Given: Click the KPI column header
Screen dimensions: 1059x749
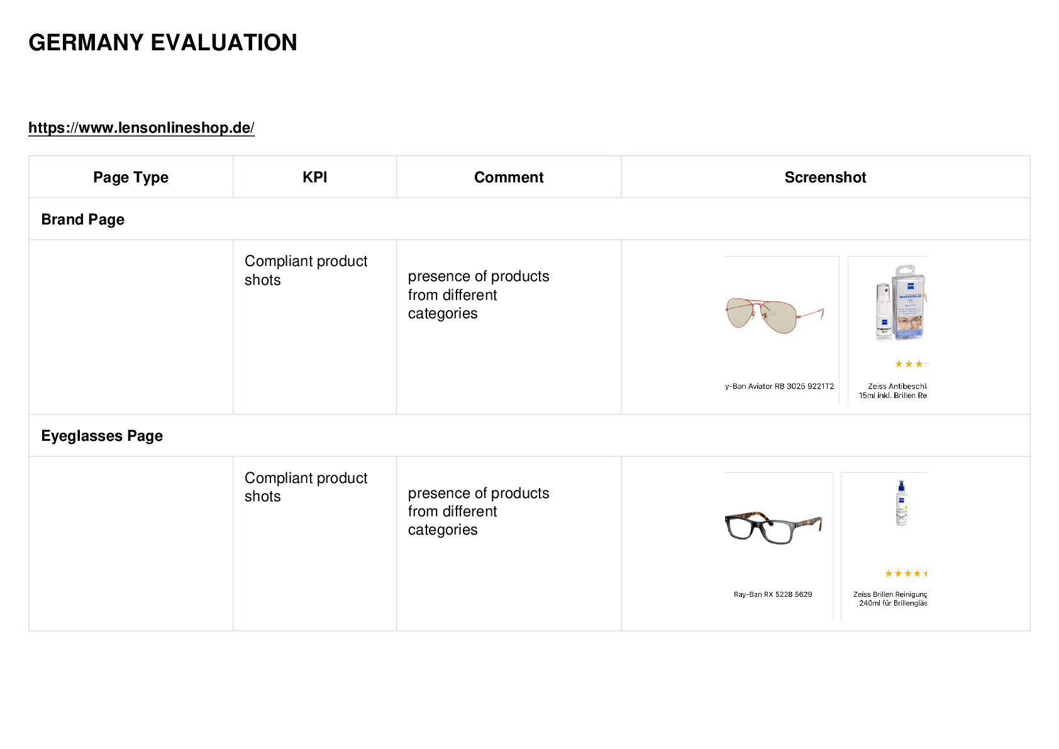Looking at the screenshot, I should (x=314, y=177).
